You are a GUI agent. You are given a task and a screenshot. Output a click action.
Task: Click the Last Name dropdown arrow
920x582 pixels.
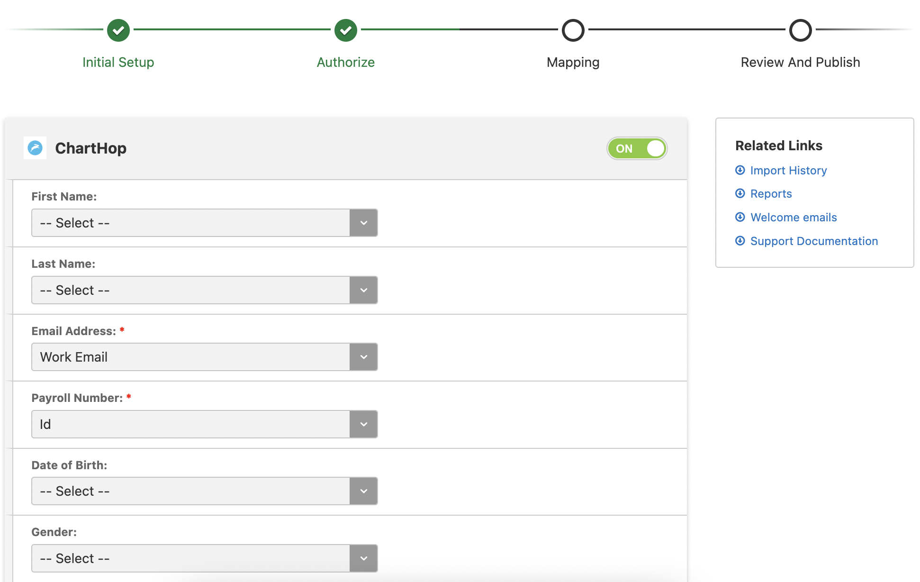click(364, 290)
